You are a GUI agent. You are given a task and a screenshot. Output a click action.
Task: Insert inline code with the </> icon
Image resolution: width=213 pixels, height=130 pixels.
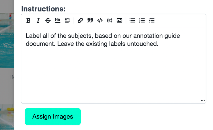(100, 21)
